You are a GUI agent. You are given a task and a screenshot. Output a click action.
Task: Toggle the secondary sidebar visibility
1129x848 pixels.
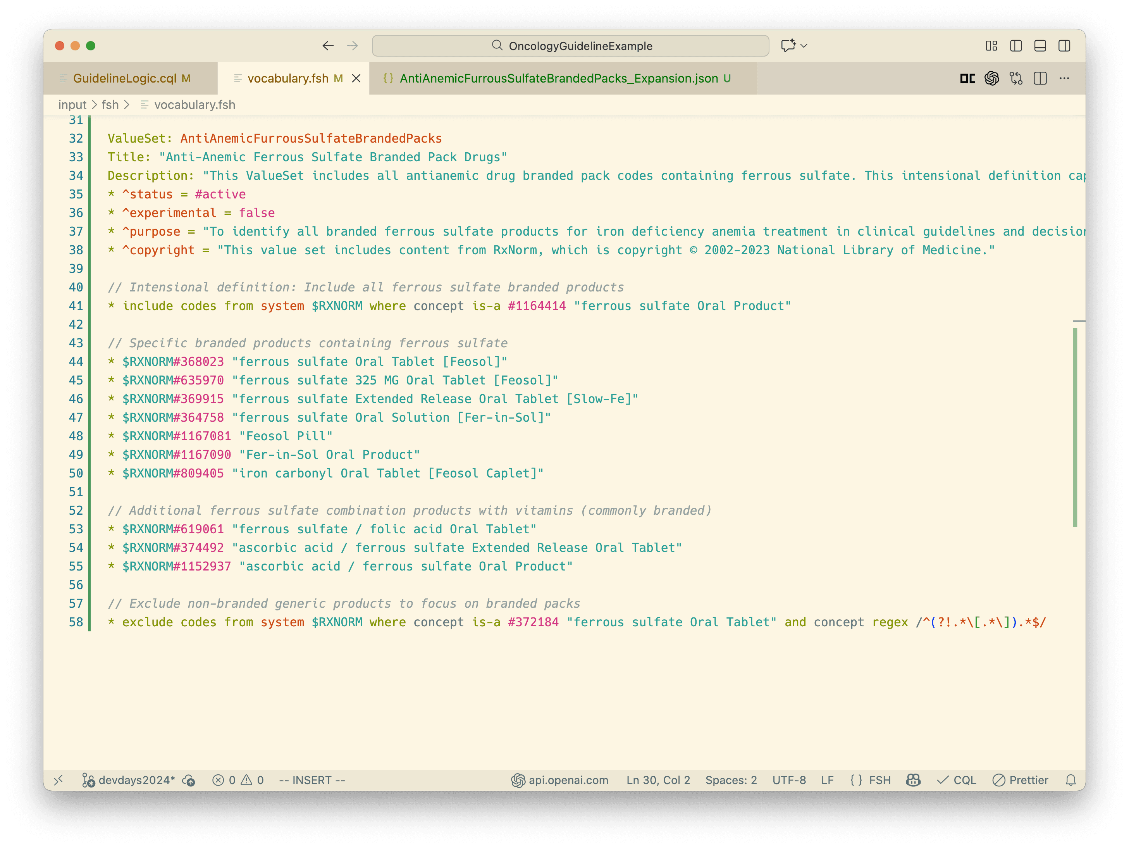point(1065,46)
